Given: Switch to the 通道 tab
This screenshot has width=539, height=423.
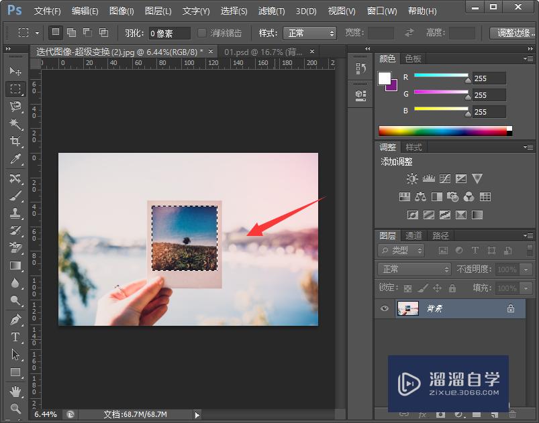Looking at the screenshot, I should pyautogui.click(x=413, y=235).
